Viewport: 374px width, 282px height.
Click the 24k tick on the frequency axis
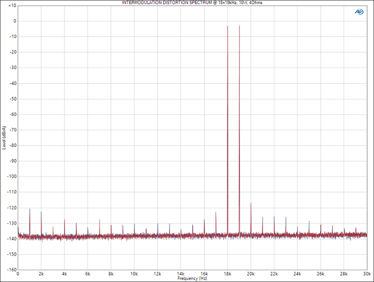[x=297, y=274]
